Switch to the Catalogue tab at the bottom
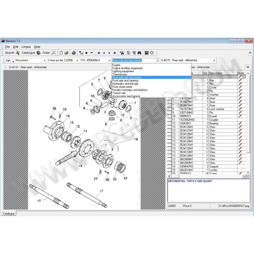 click(x=9, y=213)
